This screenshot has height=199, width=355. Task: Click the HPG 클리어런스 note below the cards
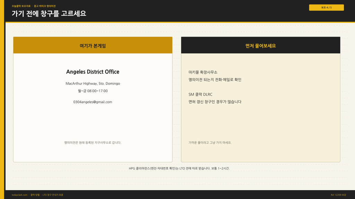(179, 168)
